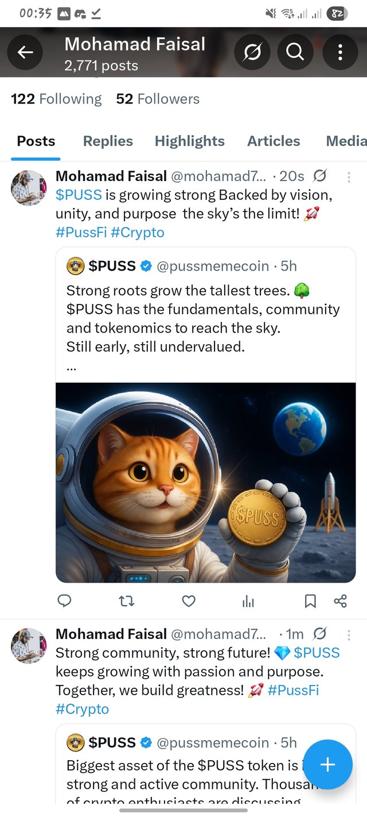
Task: Tap Grok icon on the first post
Action: pyautogui.click(x=320, y=176)
